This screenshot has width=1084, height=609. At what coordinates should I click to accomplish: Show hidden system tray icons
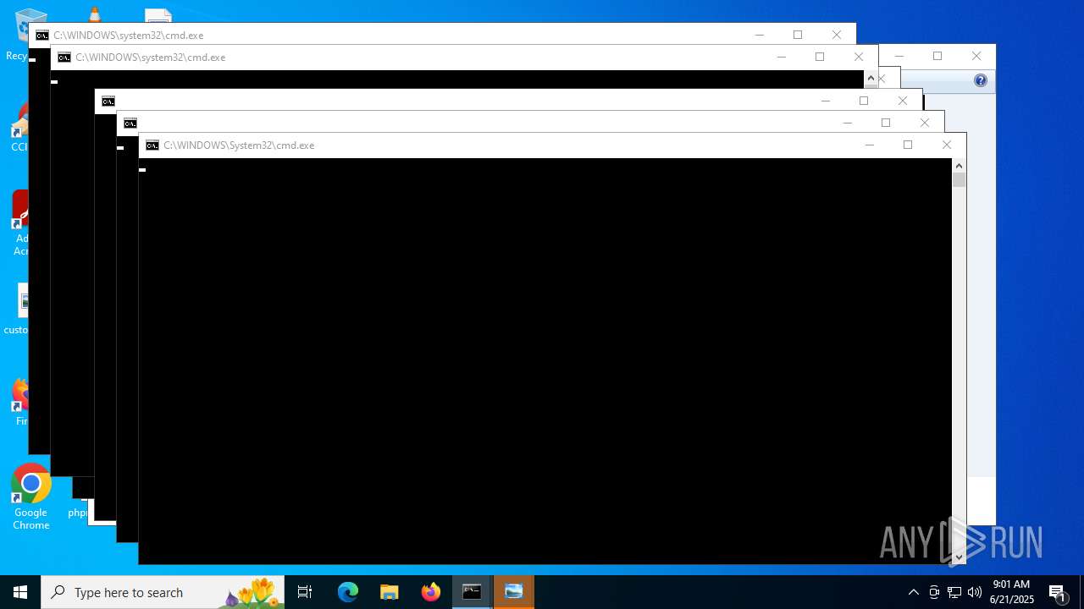coord(913,592)
